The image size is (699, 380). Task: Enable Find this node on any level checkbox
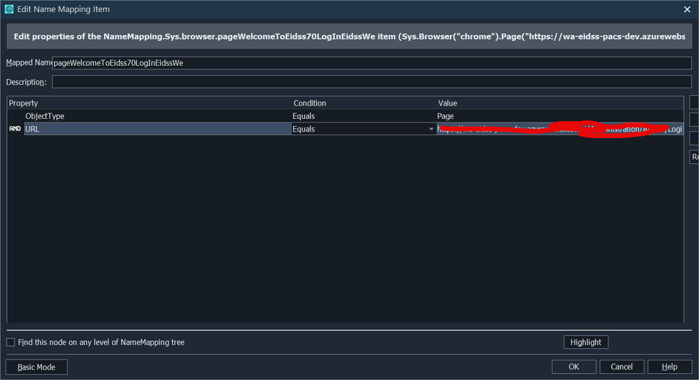[x=10, y=342]
